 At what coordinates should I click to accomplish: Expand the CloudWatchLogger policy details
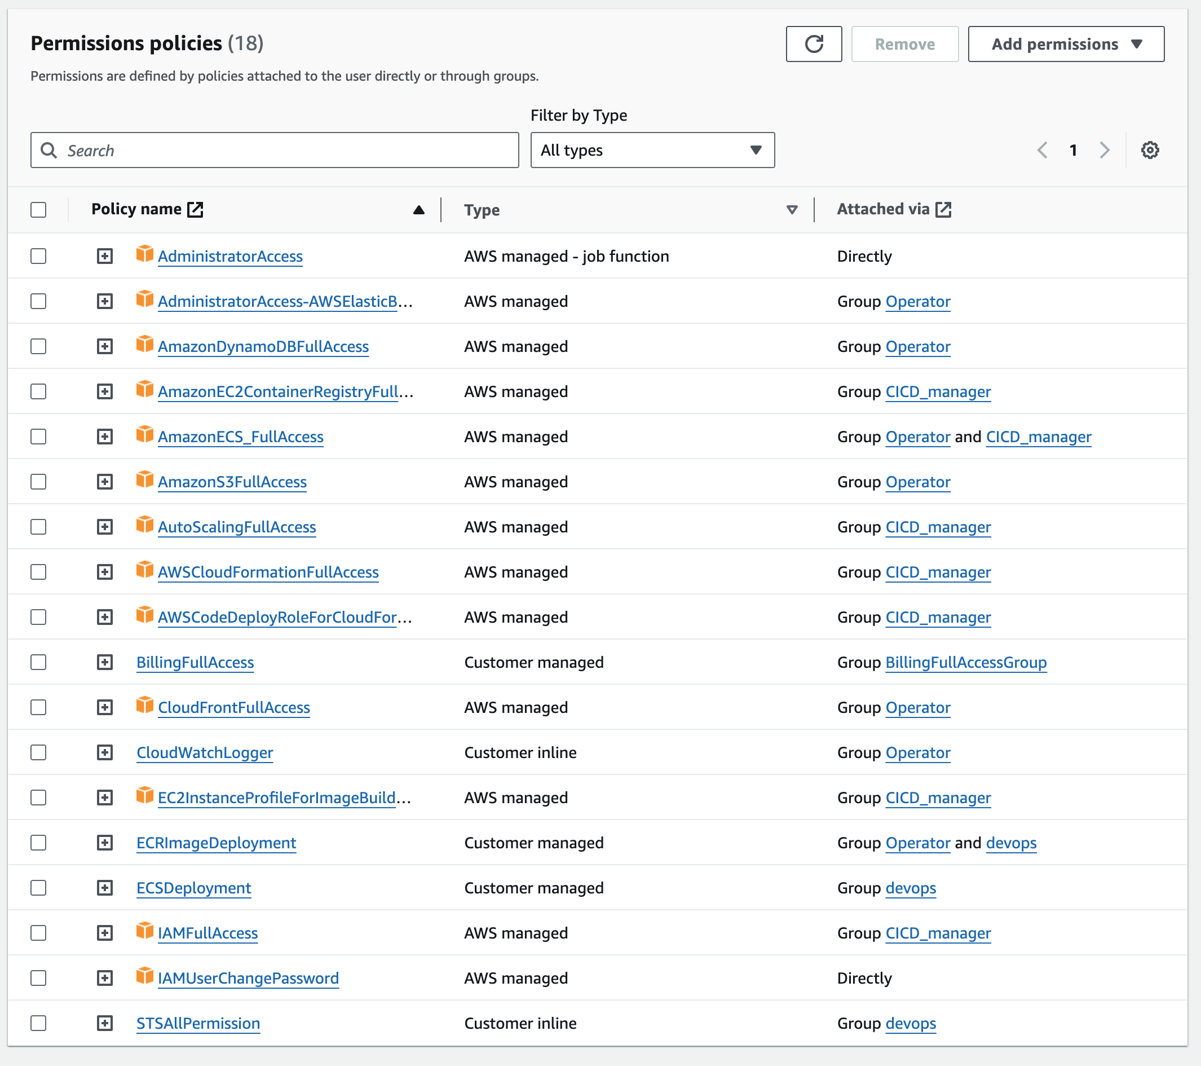pyautogui.click(x=104, y=753)
